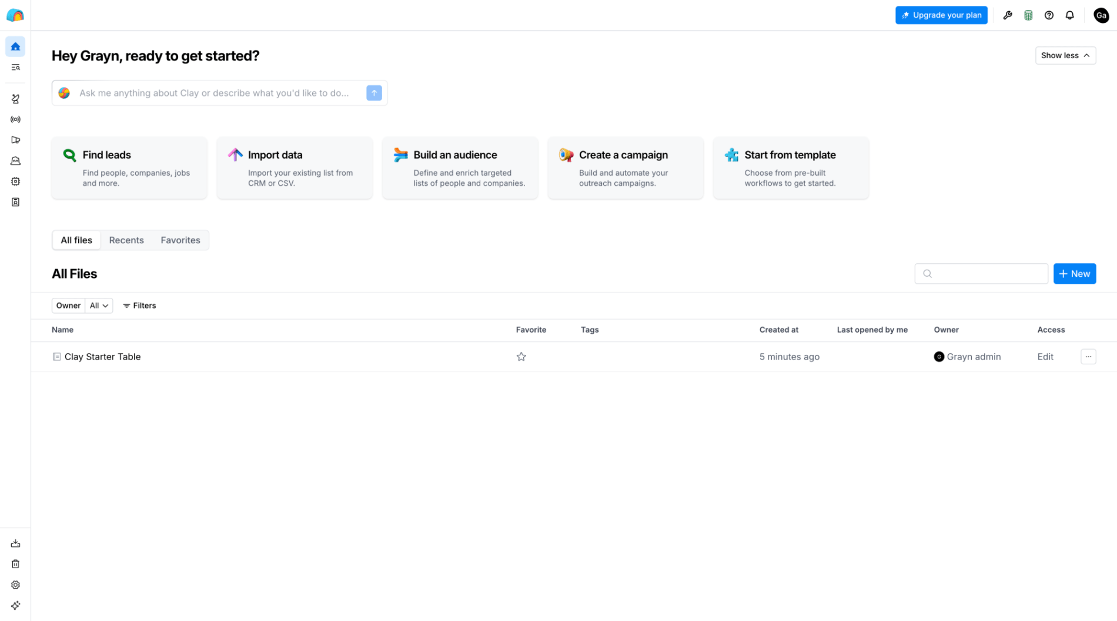Open the Filters control

(x=139, y=306)
